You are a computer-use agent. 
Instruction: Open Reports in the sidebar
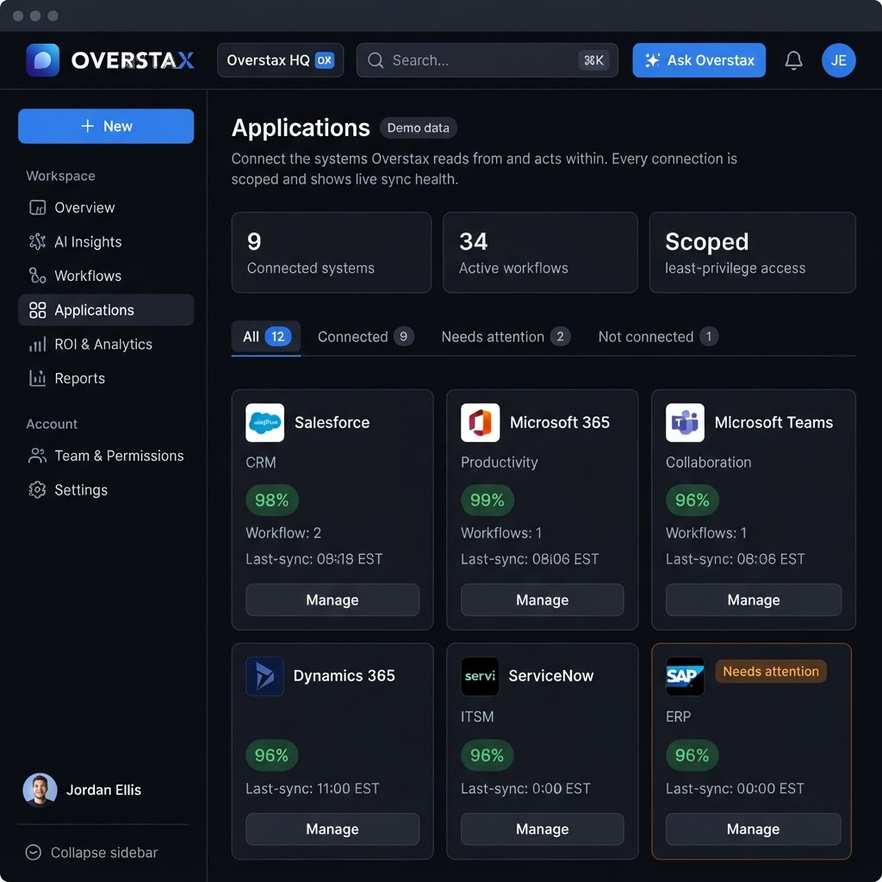tap(106, 378)
